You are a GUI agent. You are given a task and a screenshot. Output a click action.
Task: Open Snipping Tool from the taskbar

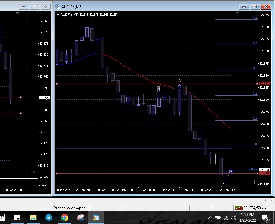[x=80, y=218]
